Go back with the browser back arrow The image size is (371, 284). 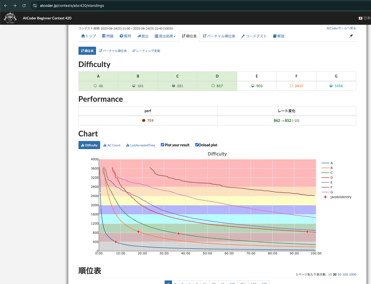click(6, 5)
